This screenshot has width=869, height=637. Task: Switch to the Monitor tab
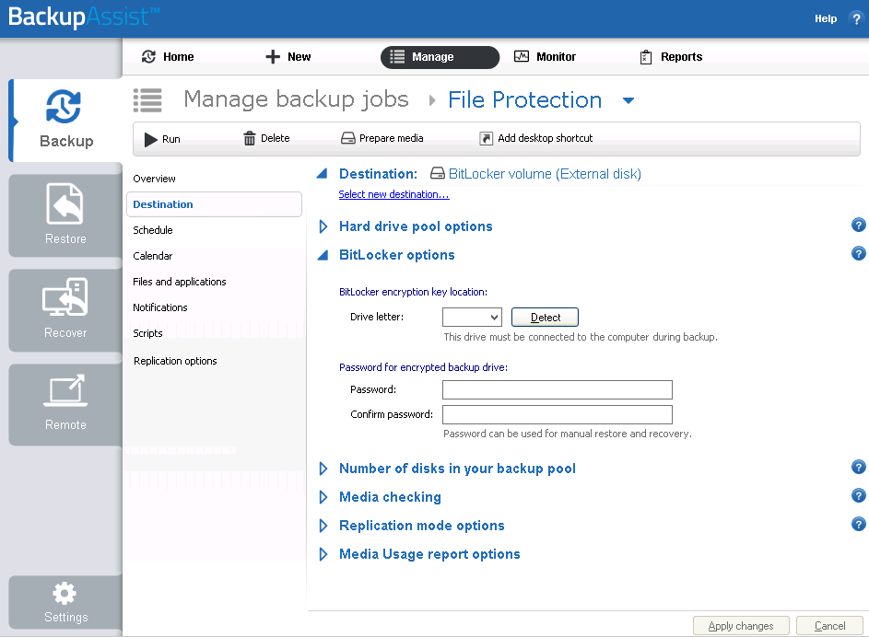tap(545, 57)
